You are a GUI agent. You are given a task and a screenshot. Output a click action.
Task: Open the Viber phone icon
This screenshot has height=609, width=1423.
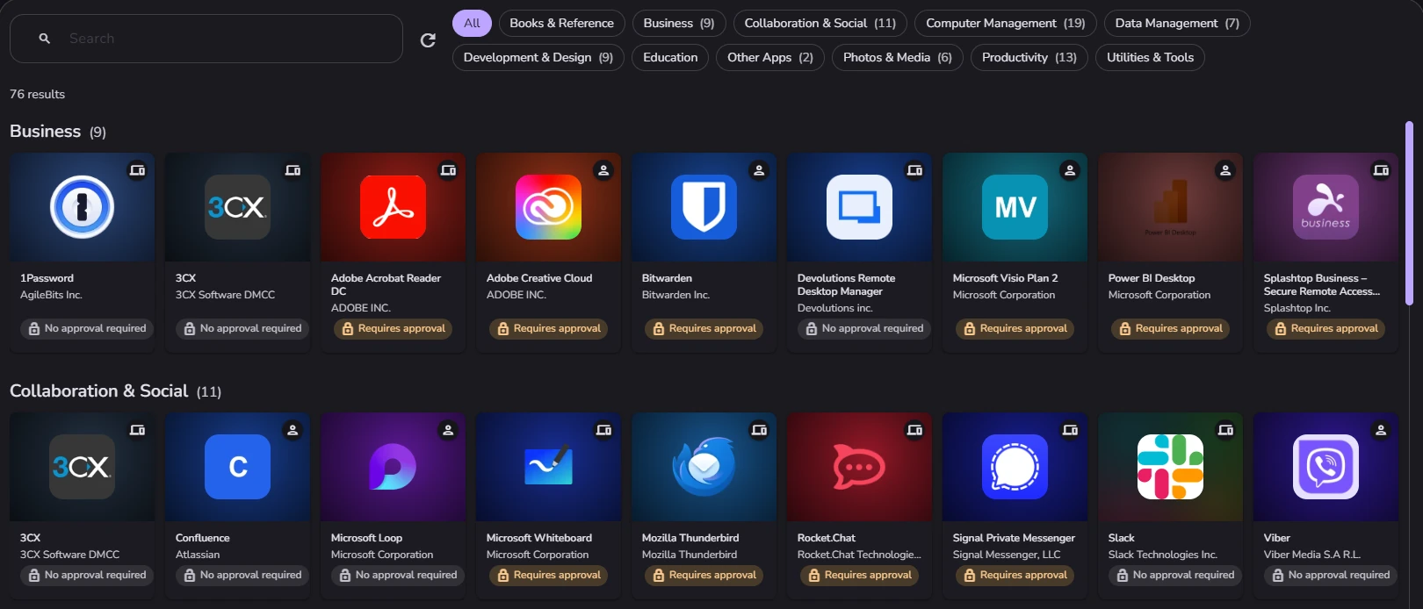(x=1325, y=467)
